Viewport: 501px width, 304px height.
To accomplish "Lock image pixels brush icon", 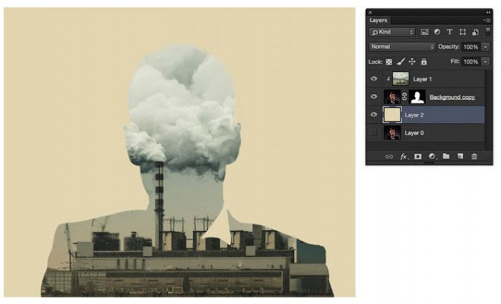I will (401, 62).
